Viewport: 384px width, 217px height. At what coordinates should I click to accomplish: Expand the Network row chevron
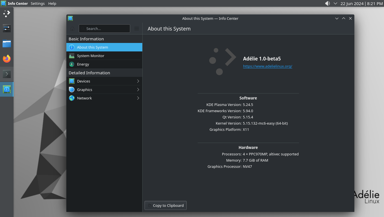pos(138,98)
